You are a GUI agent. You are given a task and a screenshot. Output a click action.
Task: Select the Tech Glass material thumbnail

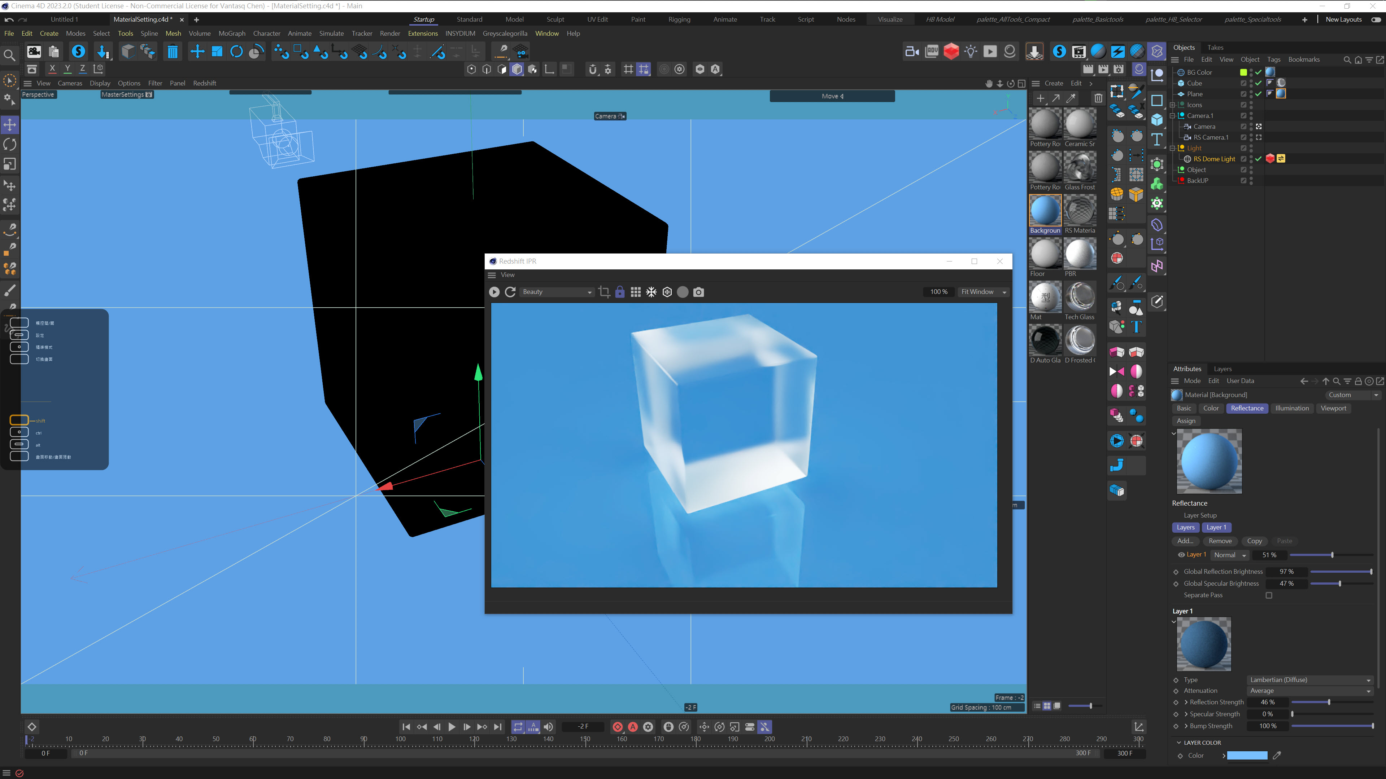point(1079,297)
